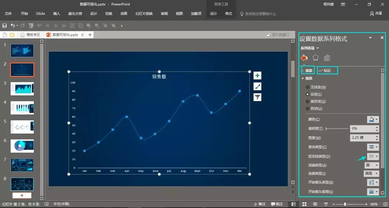Start slideshow from beginning icon
The width and height of the screenshot is (389, 208).
31,26
